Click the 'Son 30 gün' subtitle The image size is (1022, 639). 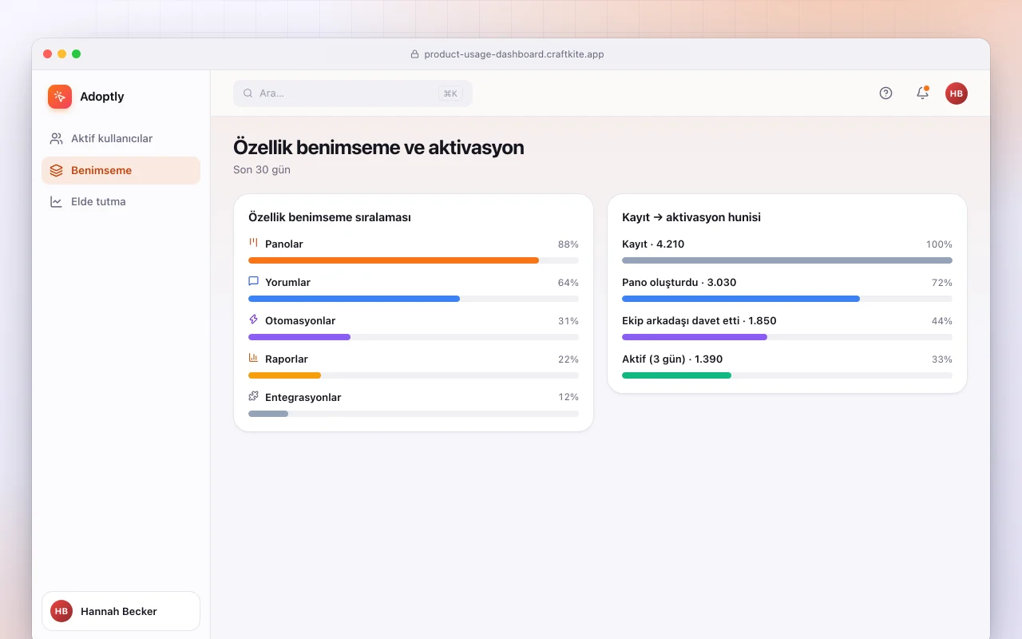262,169
